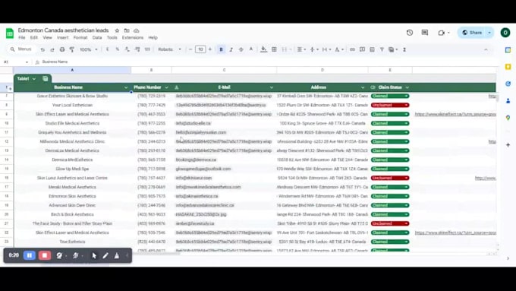Open the vertical align dropdown

click(x=314, y=49)
